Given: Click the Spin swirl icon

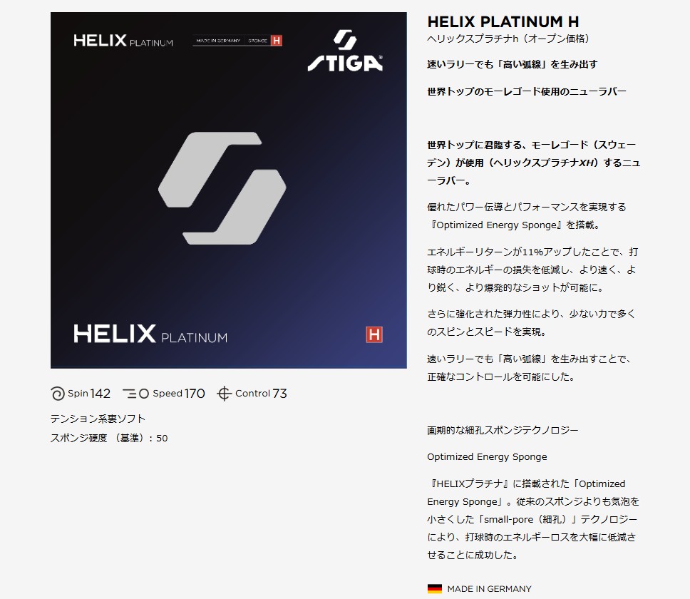Looking at the screenshot, I should (x=58, y=394).
